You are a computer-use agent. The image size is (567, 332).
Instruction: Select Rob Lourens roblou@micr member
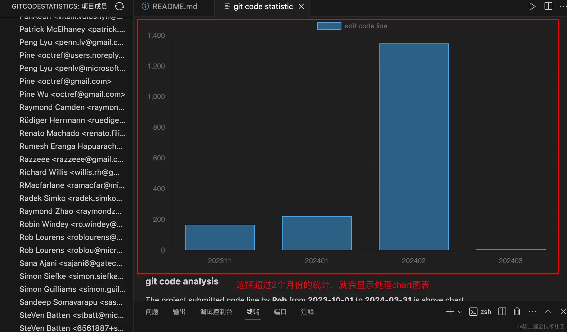67,250
